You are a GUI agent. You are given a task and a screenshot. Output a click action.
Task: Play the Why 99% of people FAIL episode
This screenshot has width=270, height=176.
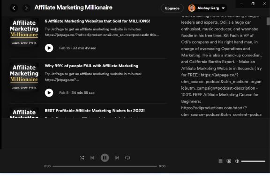[49, 93]
